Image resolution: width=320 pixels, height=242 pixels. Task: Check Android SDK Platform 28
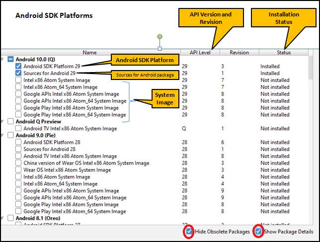tap(18, 142)
